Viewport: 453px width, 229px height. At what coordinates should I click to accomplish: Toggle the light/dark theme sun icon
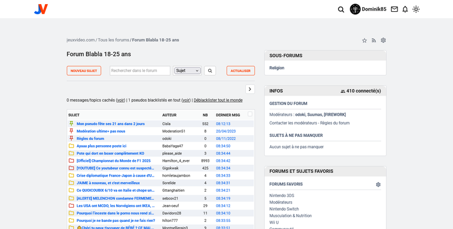pyautogui.click(x=416, y=9)
